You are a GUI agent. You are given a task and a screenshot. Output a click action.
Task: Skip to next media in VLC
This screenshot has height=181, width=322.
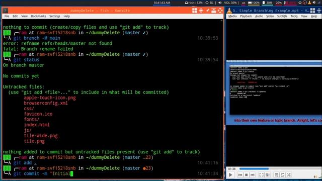tap(253, 175)
